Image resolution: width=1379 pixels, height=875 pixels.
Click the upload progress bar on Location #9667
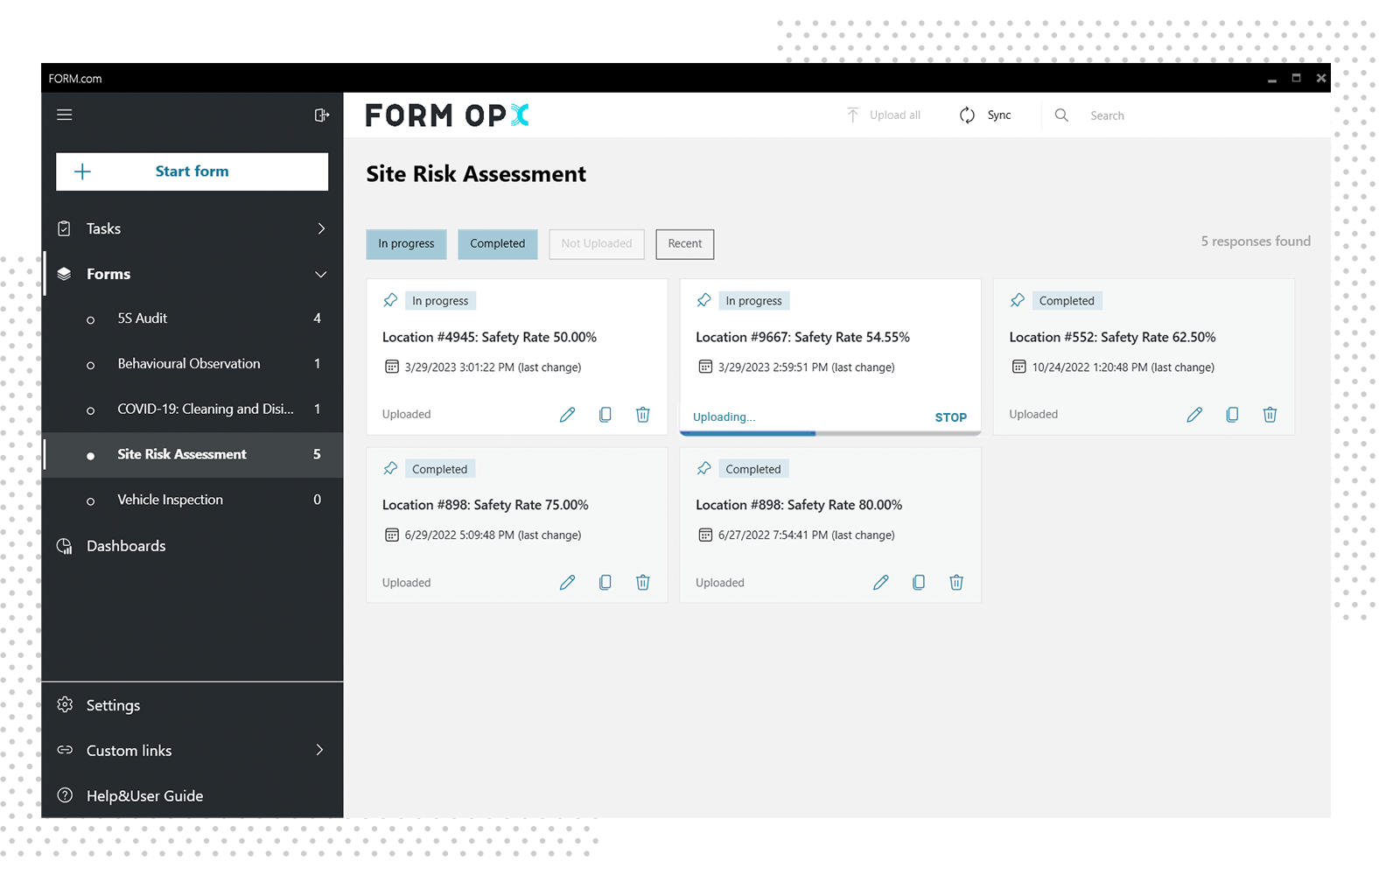click(830, 433)
